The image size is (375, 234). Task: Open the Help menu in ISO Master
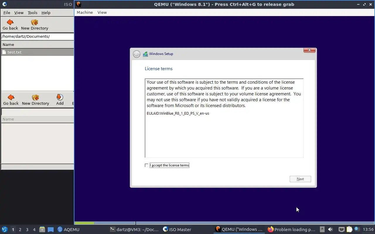[46, 13]
